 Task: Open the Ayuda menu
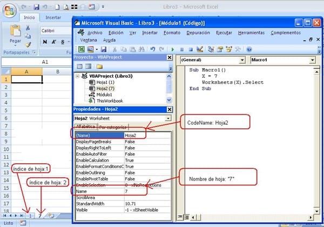point(109,40)
